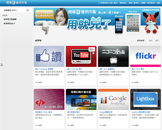Open link Google數據分析
The image size is (162, 130).
[106, 112]
